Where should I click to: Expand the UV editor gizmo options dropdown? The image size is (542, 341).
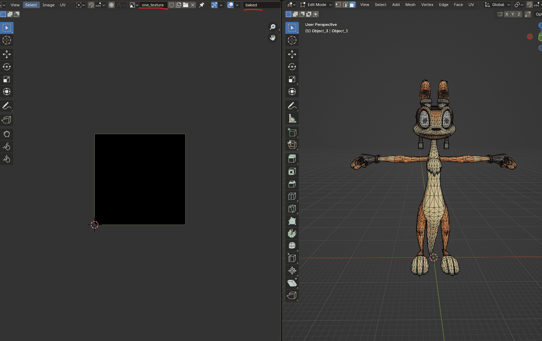(221, 5)
